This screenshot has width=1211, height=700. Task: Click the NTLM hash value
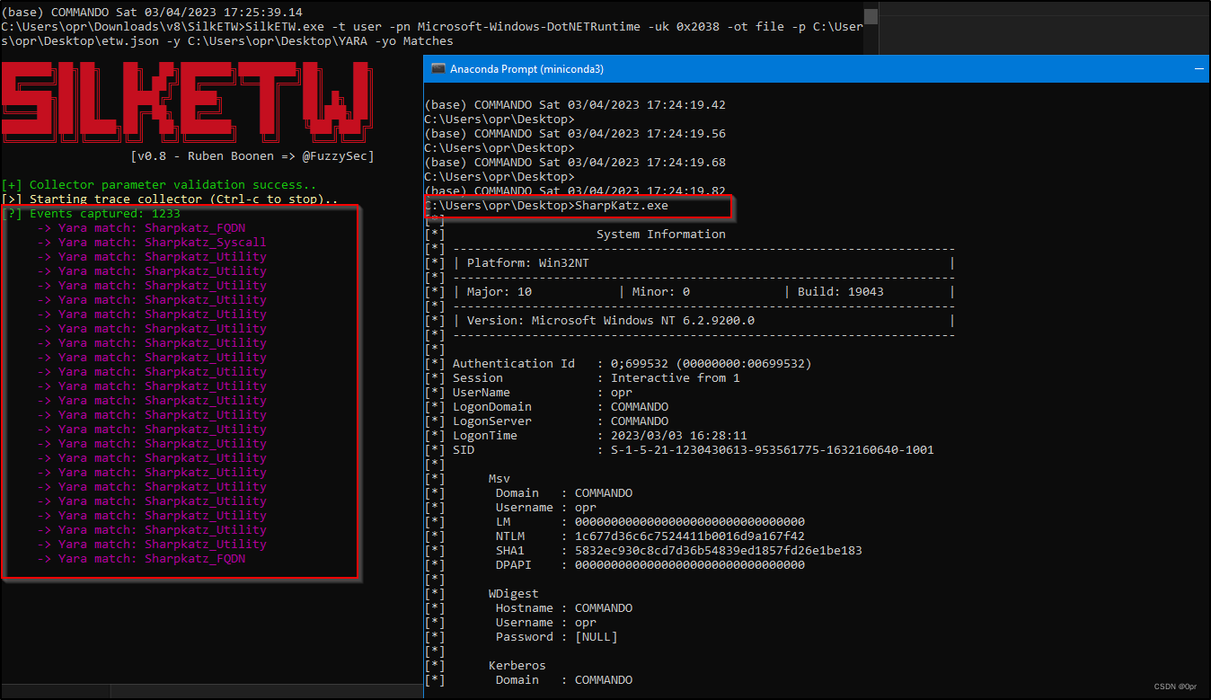[690, 536]
